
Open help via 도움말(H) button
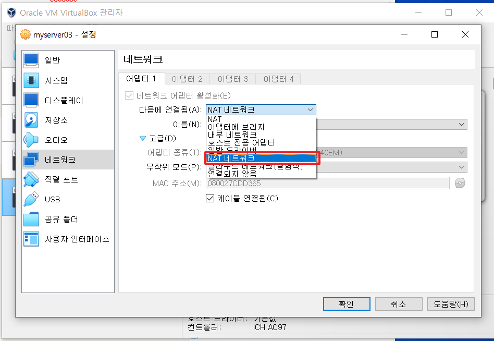(x=451, y=304)
